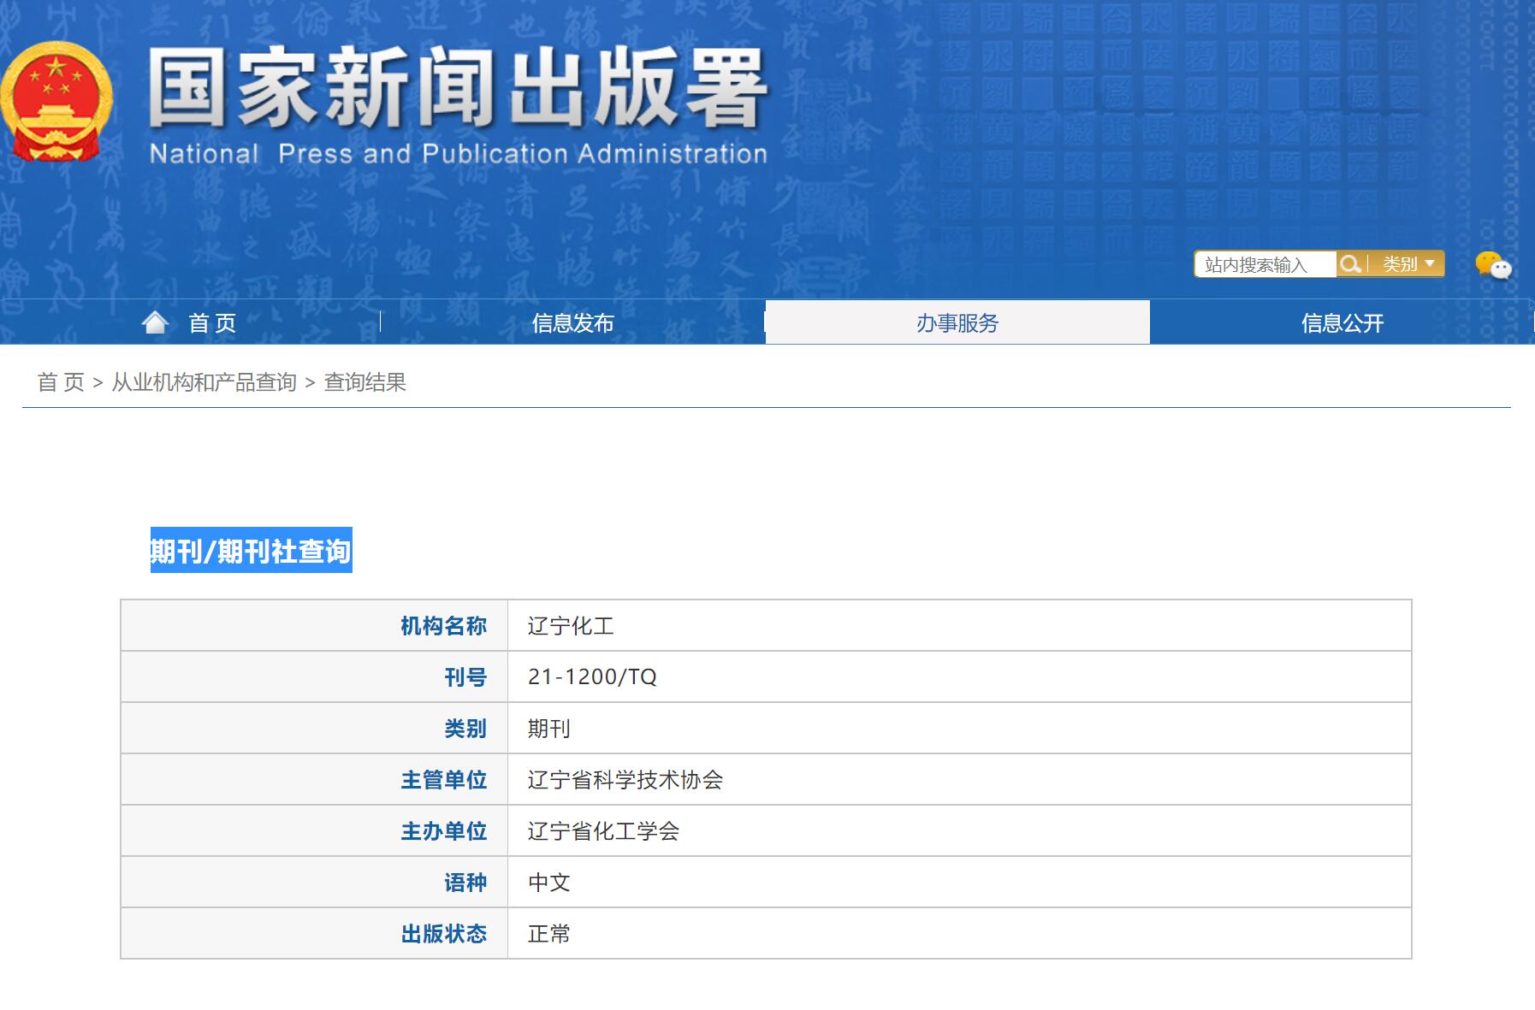Click the 辽宁化工 institution name value
Screen dimensions: 1535x1010
[571, 626]
